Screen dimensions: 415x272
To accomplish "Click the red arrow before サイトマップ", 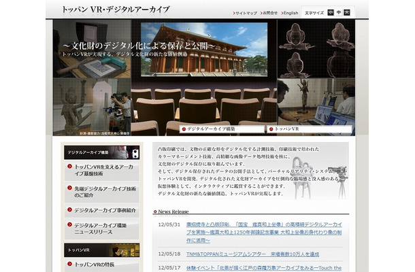I will 234,13.
